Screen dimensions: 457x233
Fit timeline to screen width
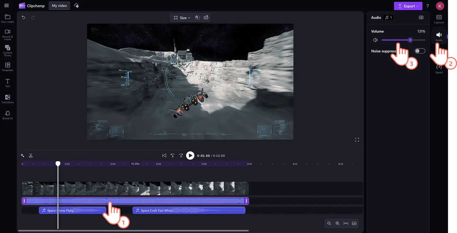346,223
